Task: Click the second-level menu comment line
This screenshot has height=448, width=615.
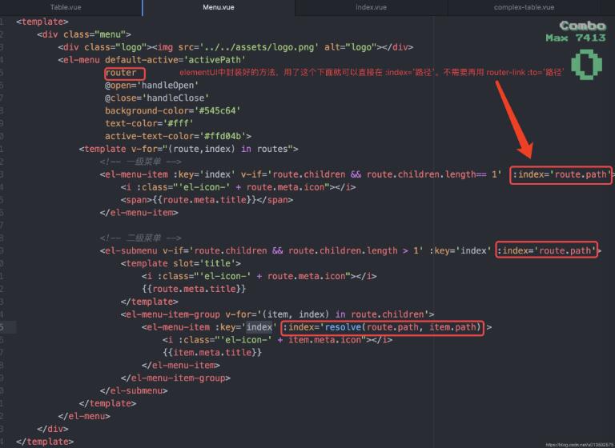Action: pos(140,238)
